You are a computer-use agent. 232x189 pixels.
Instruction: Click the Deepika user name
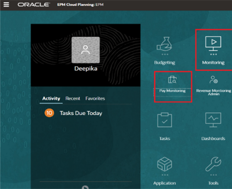click(x=86, y=69)
